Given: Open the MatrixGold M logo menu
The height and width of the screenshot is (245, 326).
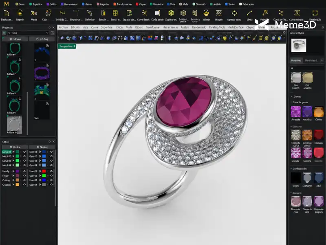Looking at the screenshot, I should click(x=7, y=4).
